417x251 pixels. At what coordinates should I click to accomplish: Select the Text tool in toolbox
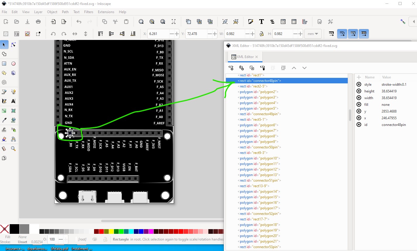point(13,101)
